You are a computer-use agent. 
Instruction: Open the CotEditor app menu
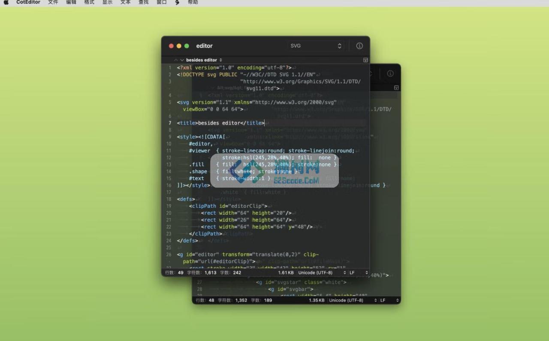(28, 3)
